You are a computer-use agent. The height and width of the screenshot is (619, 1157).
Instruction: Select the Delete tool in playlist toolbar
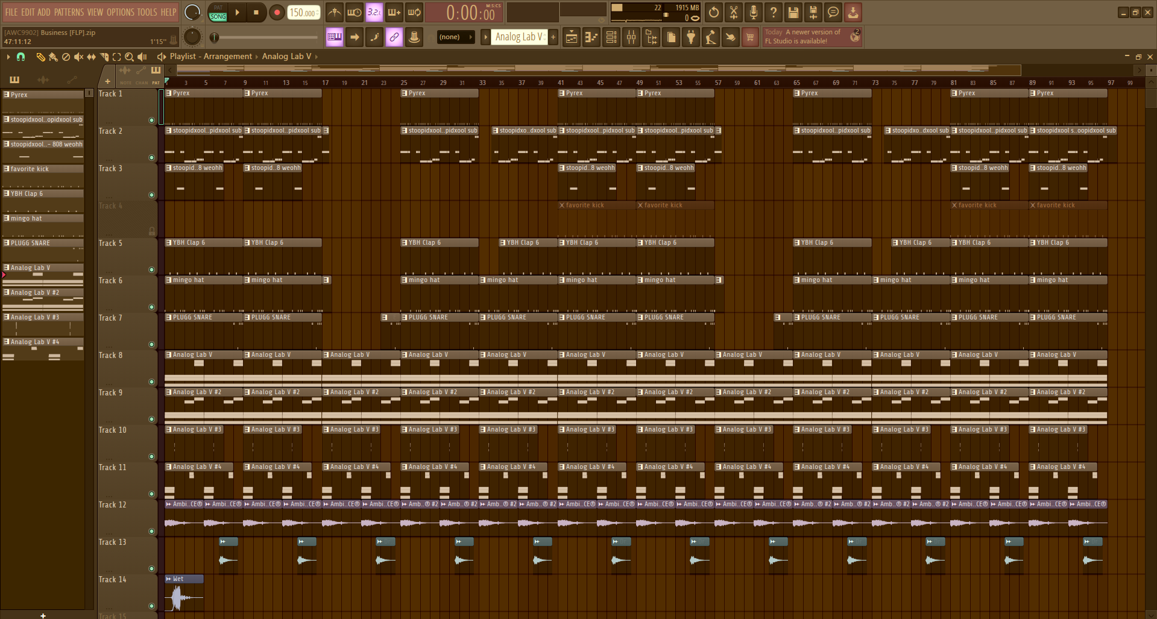point(66,57)
